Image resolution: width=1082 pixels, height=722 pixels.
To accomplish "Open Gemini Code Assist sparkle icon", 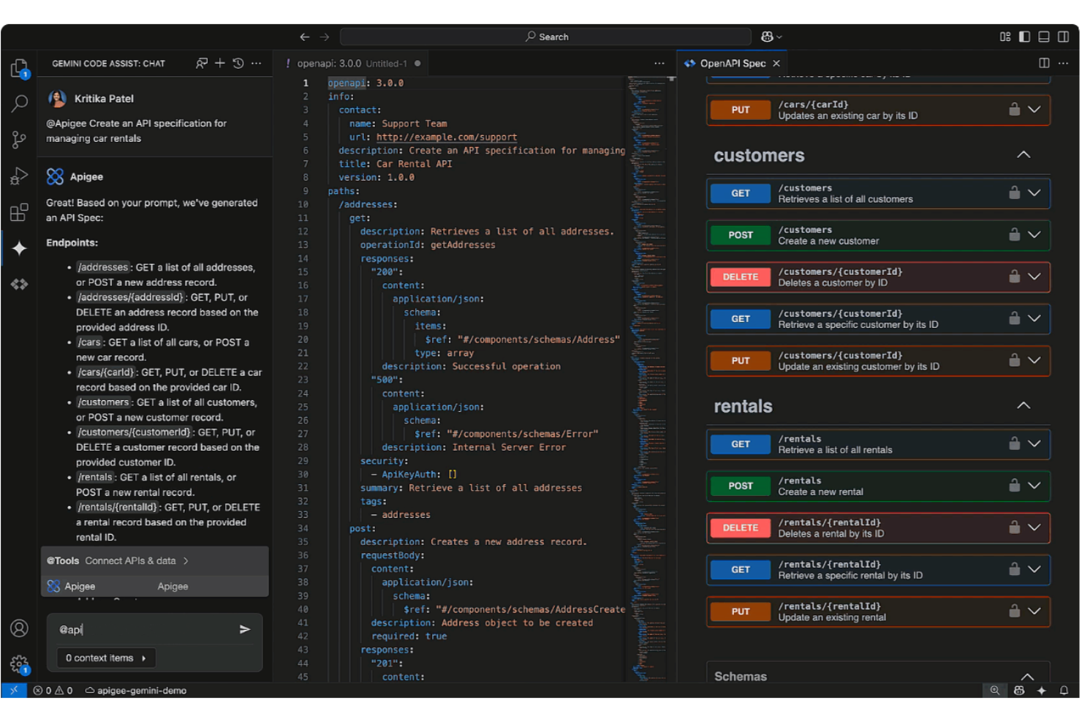I will pyautogui.click(x=19, y=248).
